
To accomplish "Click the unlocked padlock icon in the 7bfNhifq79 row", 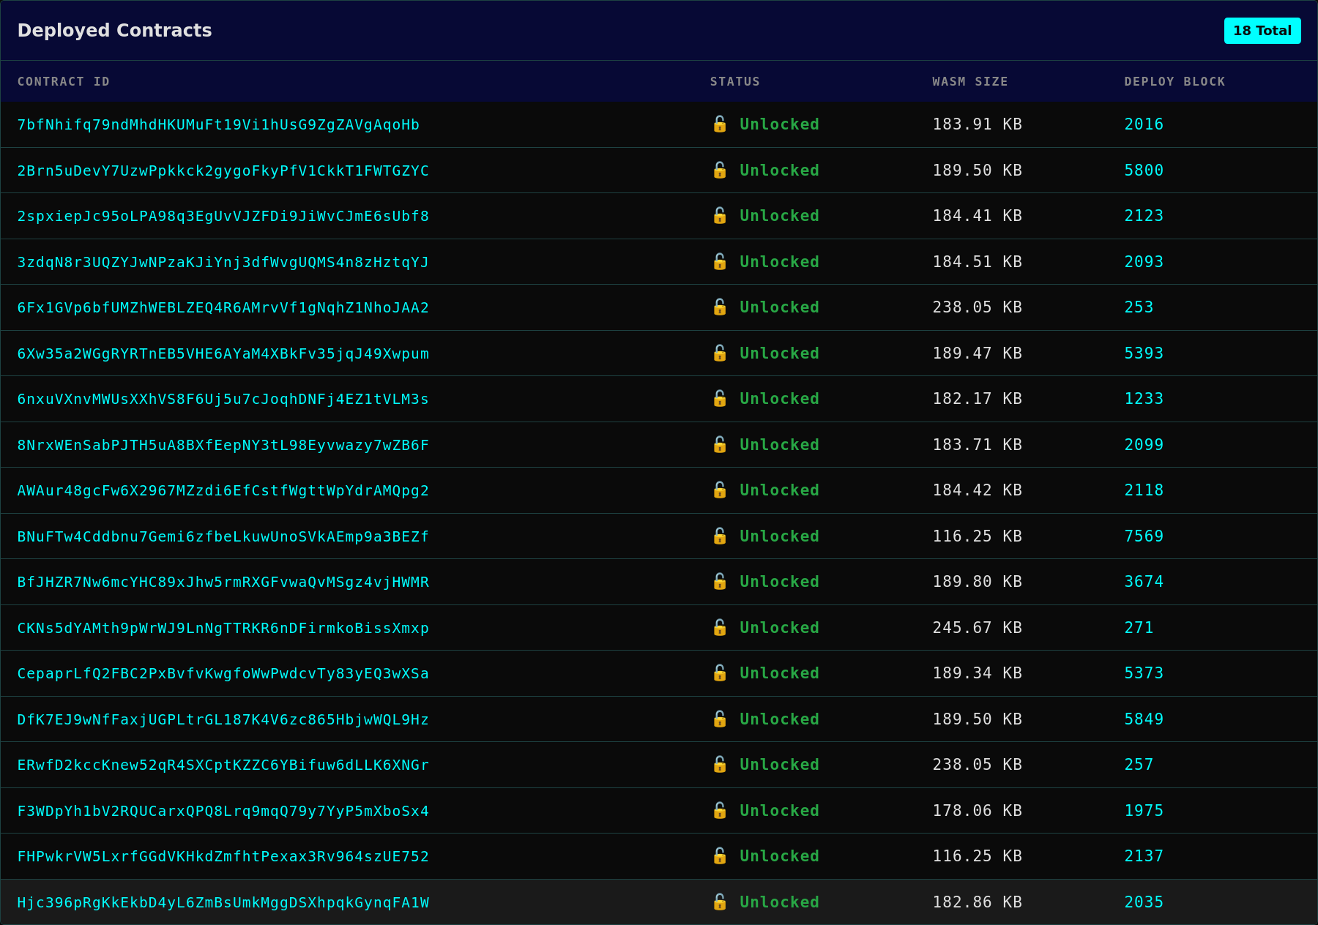I will tap(720, 124).
